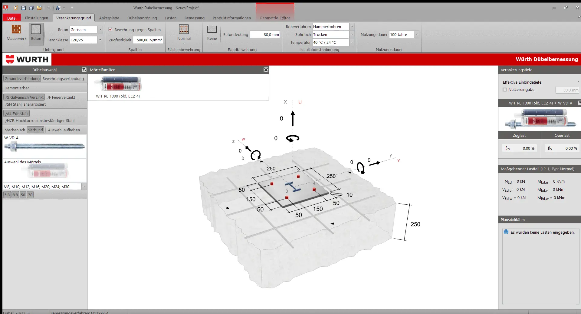
Task: Open the Datei menu
Action: (x=12, y=18)
